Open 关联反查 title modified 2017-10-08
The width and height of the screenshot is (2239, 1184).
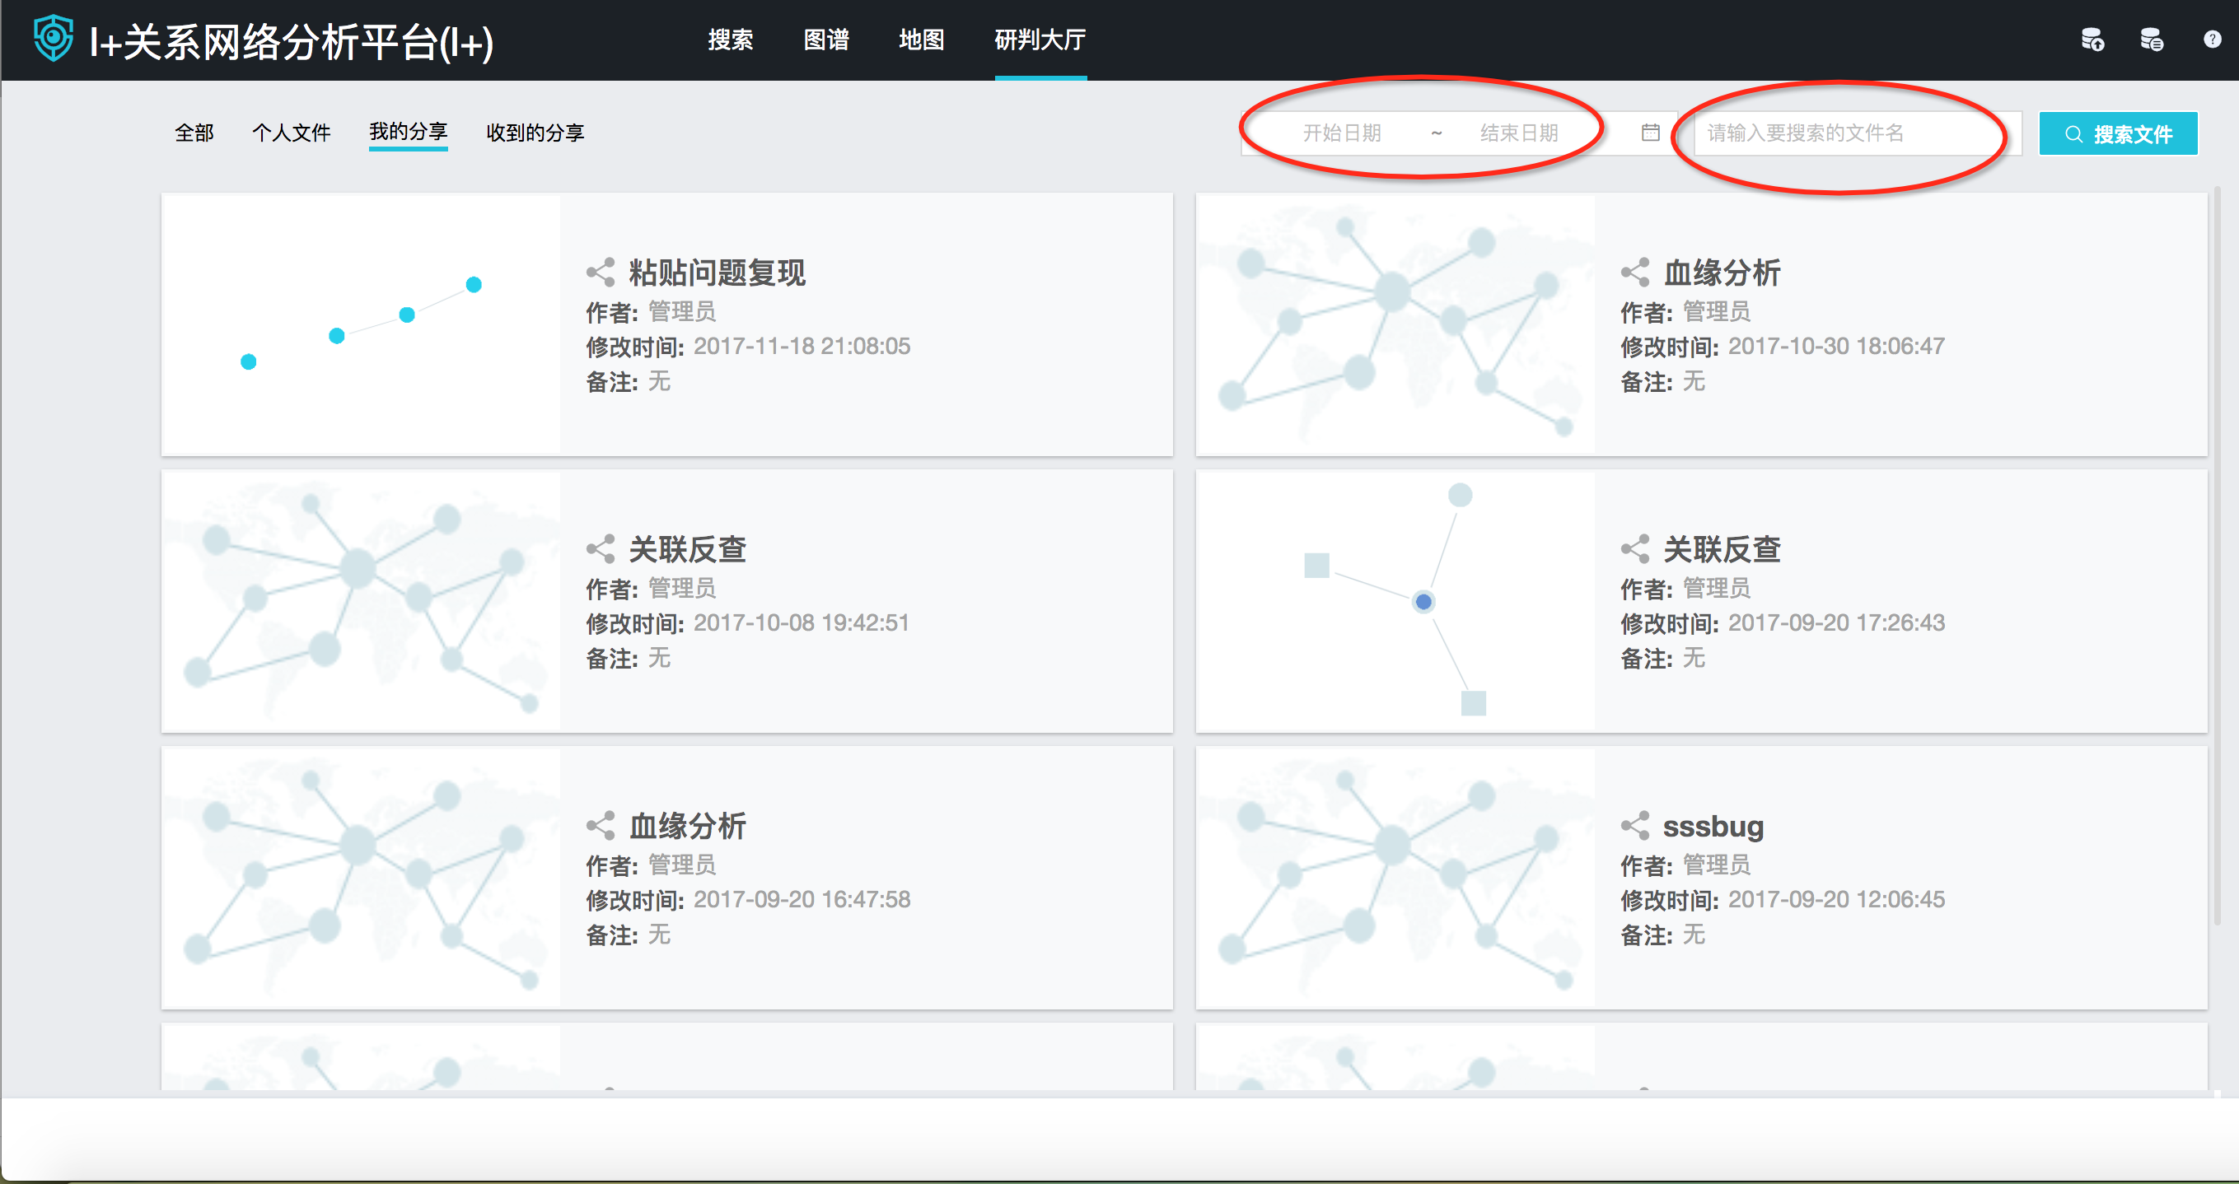coord(688,549)
